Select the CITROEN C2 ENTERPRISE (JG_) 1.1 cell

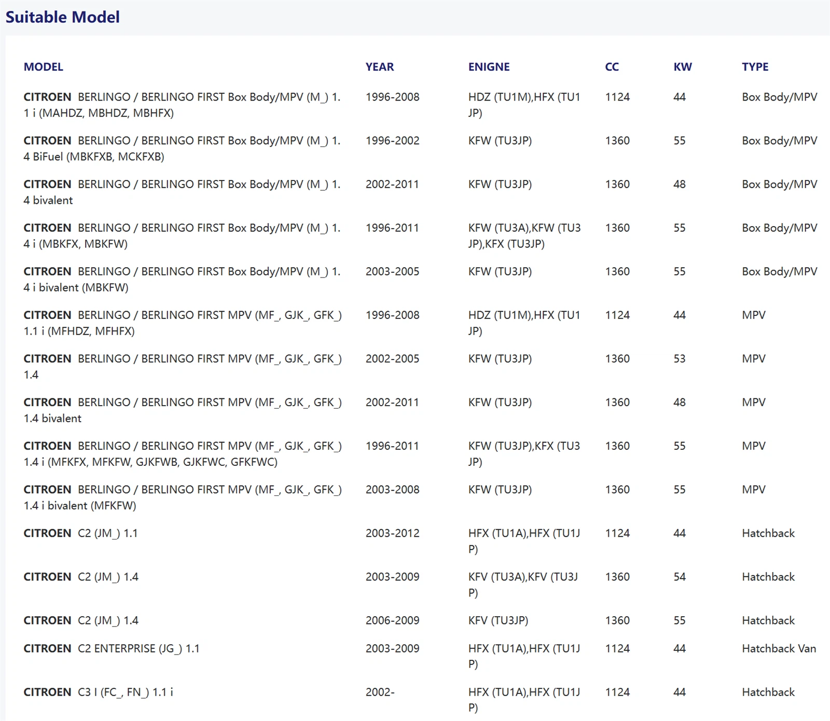[x=112, y=648]
